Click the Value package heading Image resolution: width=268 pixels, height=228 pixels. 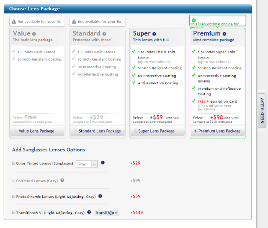21,33
